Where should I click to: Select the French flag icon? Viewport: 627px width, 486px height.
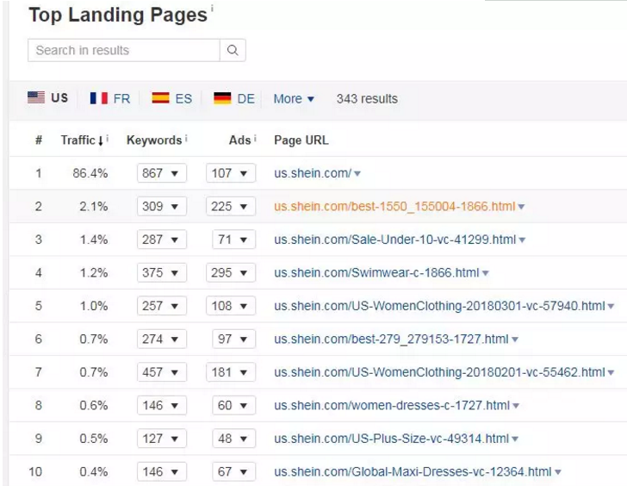coord(99,98)
